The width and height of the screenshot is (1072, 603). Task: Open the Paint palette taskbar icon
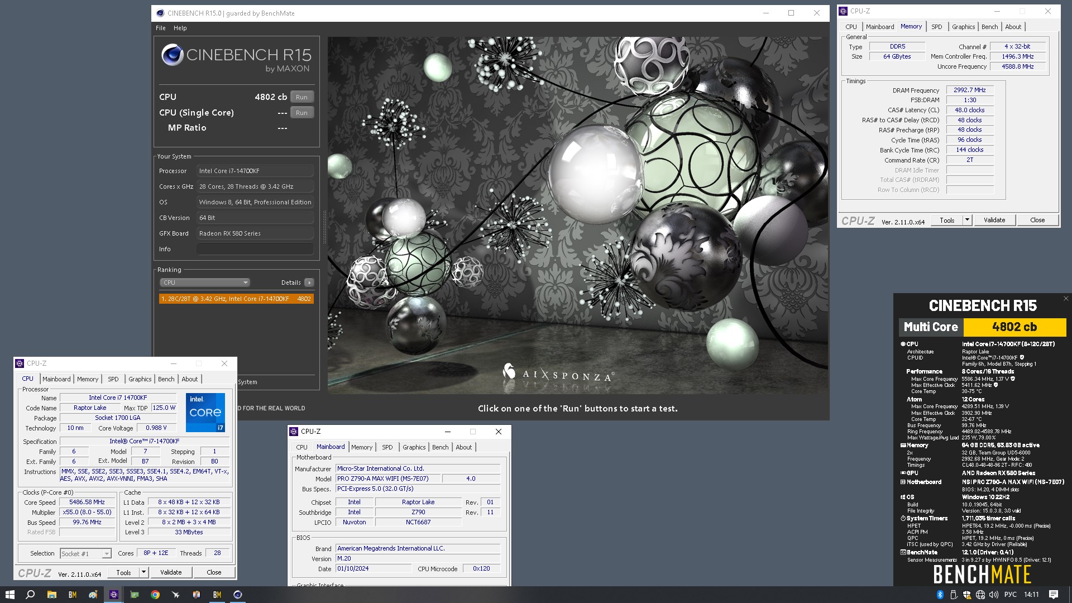click(93, 595)
